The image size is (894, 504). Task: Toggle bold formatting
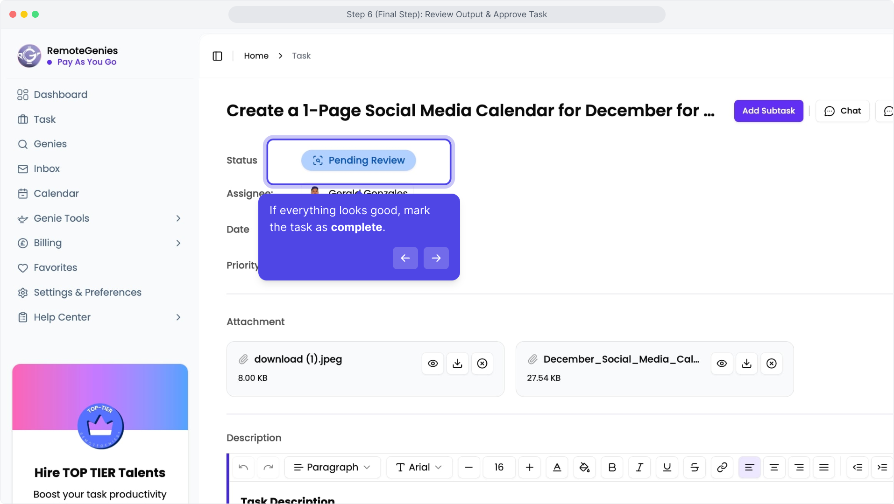click(612, 467)
